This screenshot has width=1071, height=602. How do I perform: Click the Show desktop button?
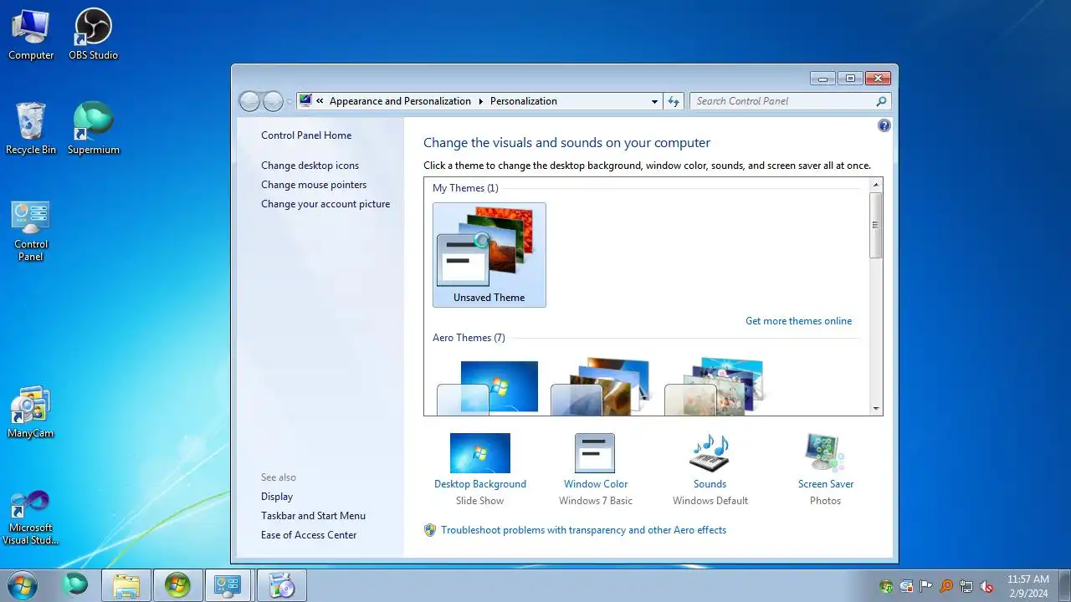1064,585
